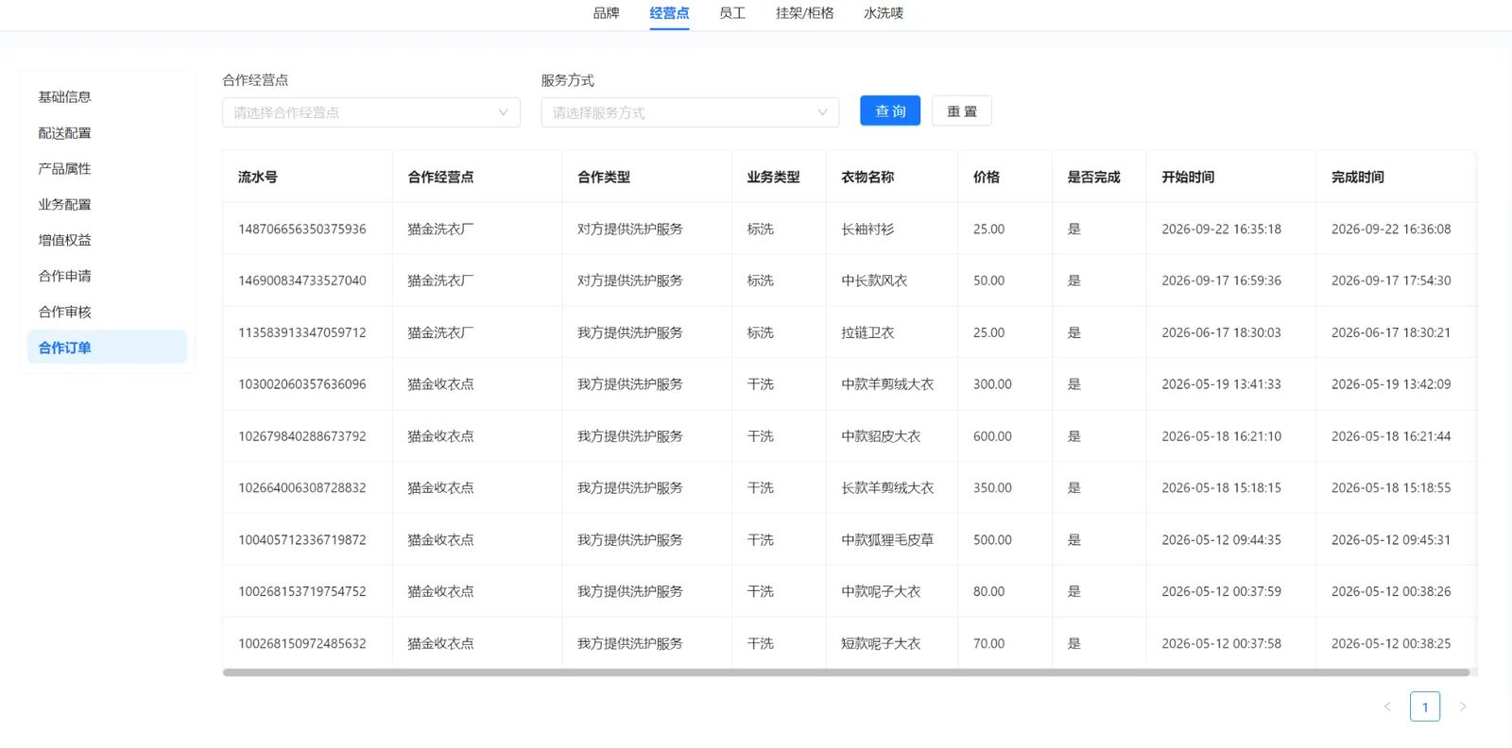Viewport: 1512px width, 748px height.
Task: Click start time 2026-06-17 18:30:03
Action: [x=1221, y=332]
